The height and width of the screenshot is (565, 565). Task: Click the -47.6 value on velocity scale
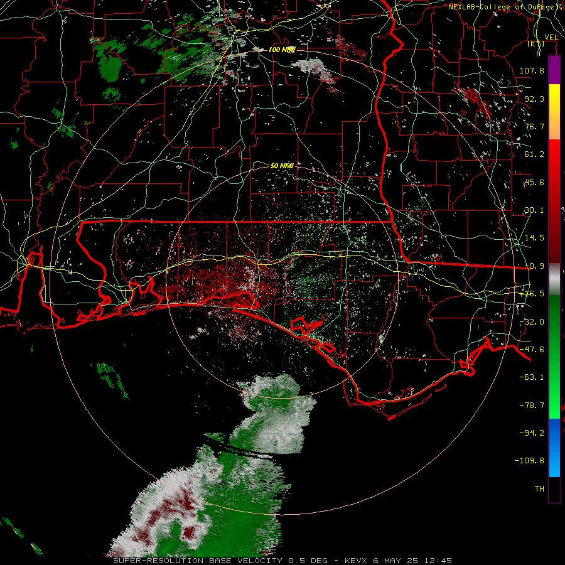[532, 350]
